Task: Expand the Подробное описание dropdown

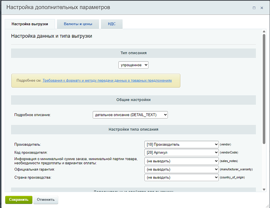Action: pyautogui.click(x=130, y=115)
